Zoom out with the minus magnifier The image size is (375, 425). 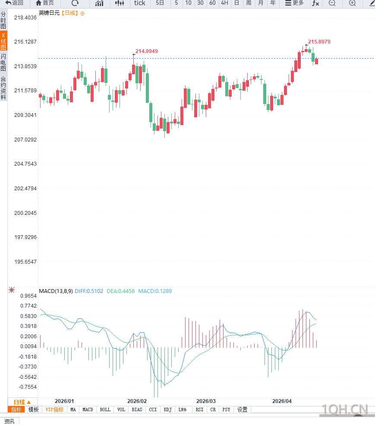pos(332,3)
